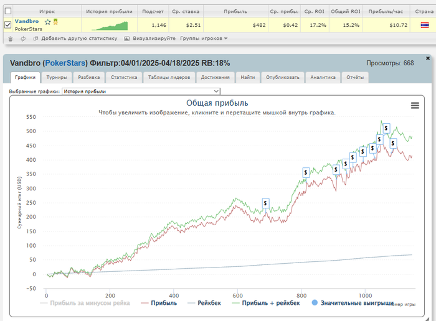Close the Vandbro details panel
This screenshot has width=436, height=321.
click(427, 58)
